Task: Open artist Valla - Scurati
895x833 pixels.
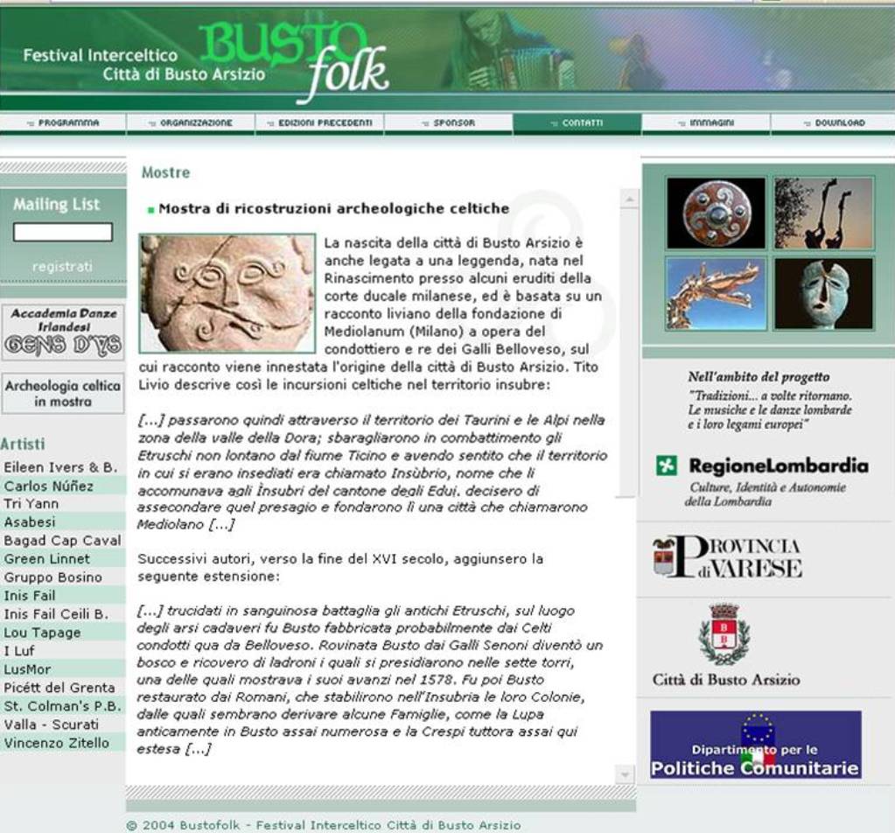Action: coord(52,724)
